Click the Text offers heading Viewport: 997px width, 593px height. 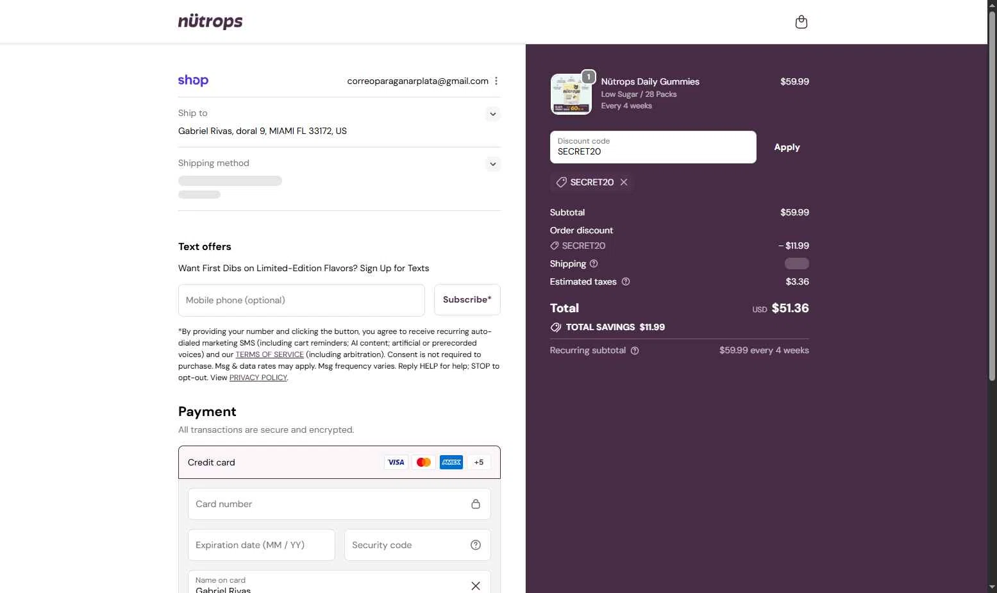pyautogui.click(x=205, y=247)
